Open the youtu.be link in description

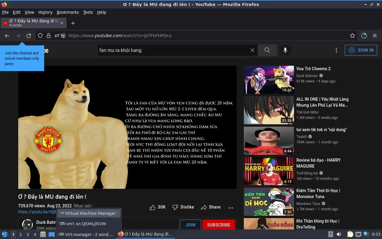pos(37,212)
